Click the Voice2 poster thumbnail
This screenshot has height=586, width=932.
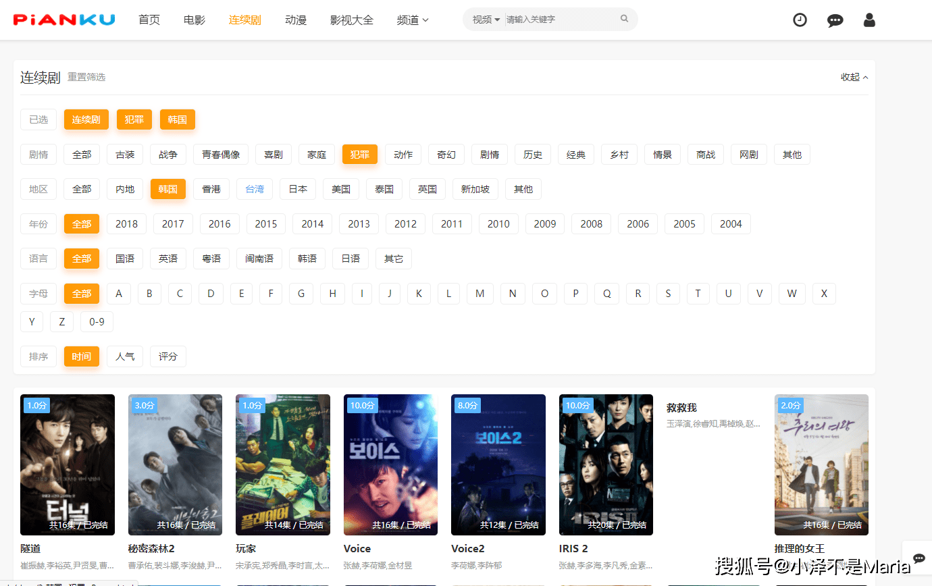coord(498,464)
